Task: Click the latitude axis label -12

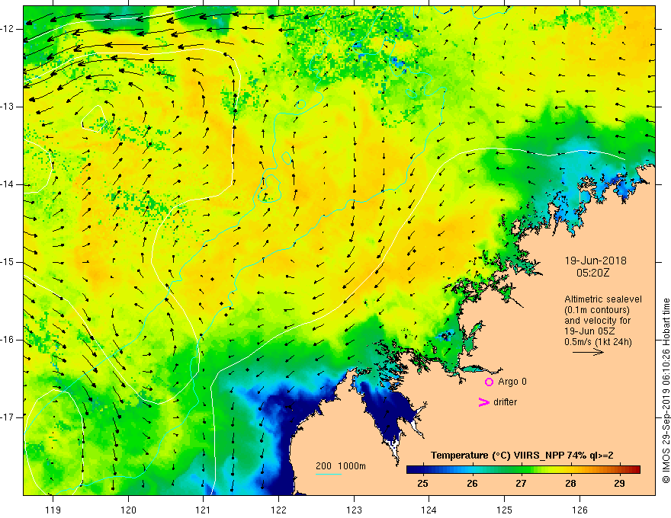Action: click(x=8, y=29)
